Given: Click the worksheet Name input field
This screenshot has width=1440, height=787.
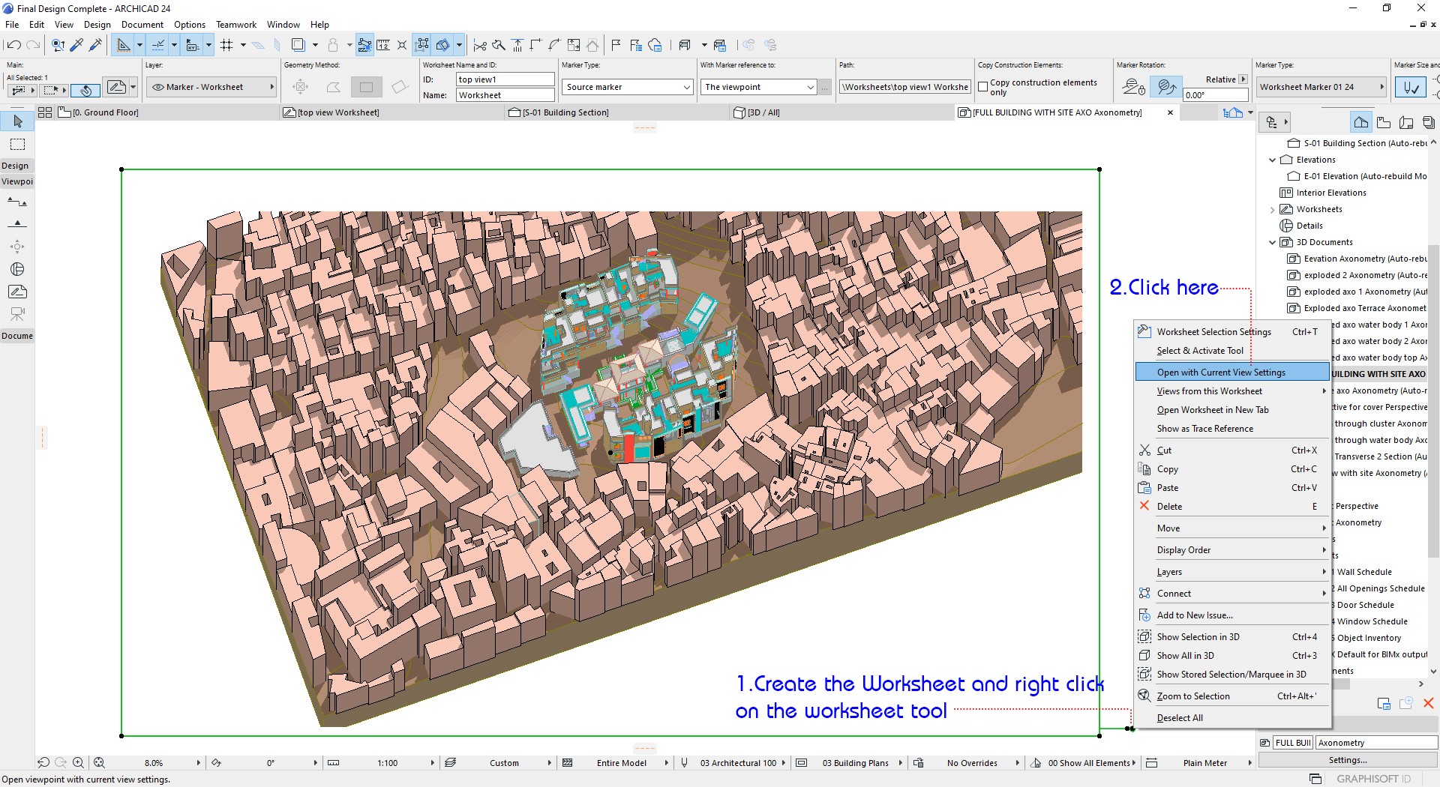Looking at the screenshot, I should 505,95.
